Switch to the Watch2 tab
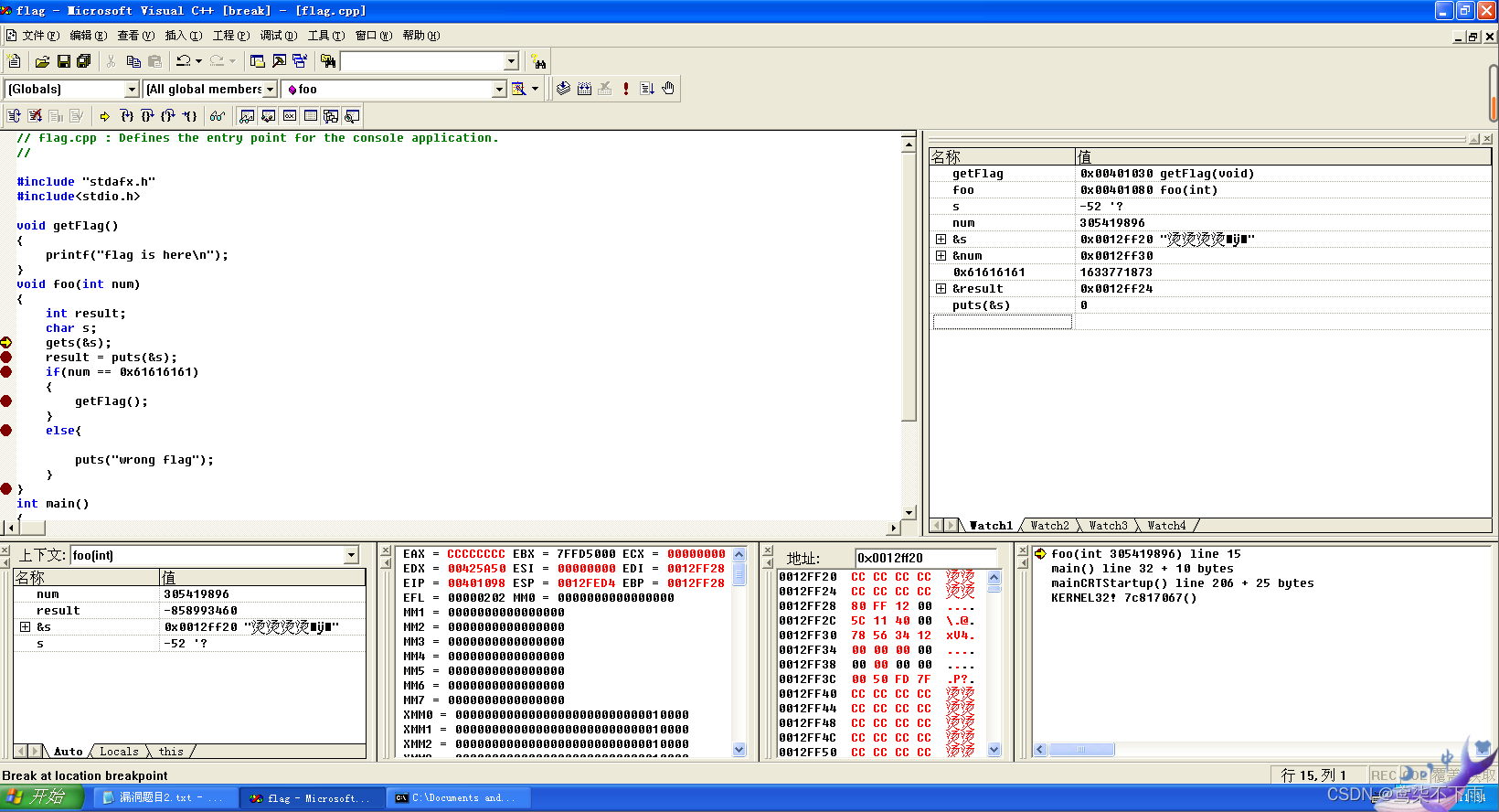This screenshot has width=1499, height=812. (x=1049, y=526)
